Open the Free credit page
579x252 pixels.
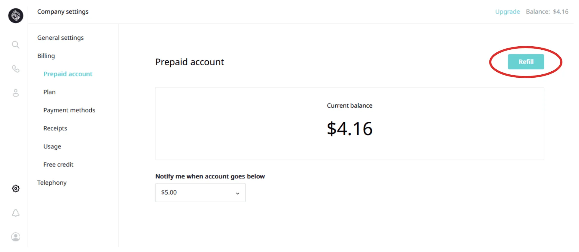click(x=58, y=165)
